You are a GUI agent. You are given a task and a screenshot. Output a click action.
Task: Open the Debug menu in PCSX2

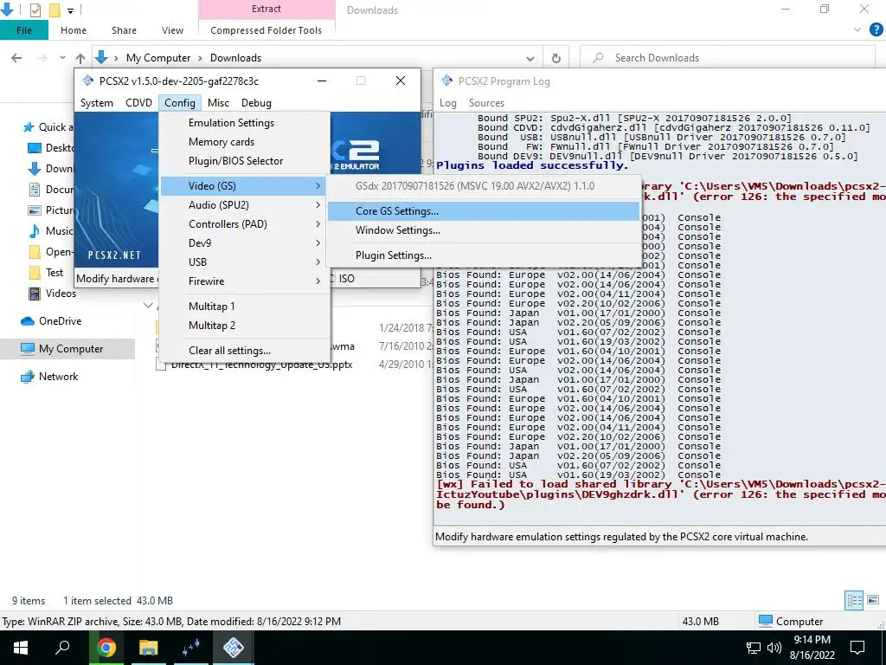tap(256, 103)
